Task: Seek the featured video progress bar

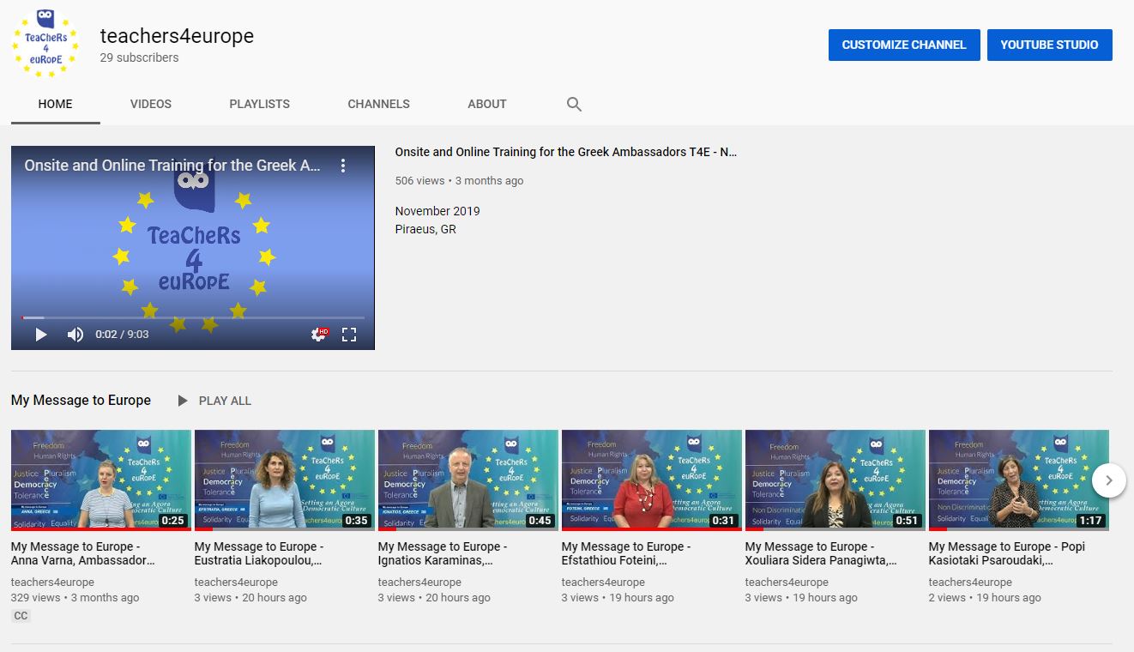Action: tap(193, 317)
